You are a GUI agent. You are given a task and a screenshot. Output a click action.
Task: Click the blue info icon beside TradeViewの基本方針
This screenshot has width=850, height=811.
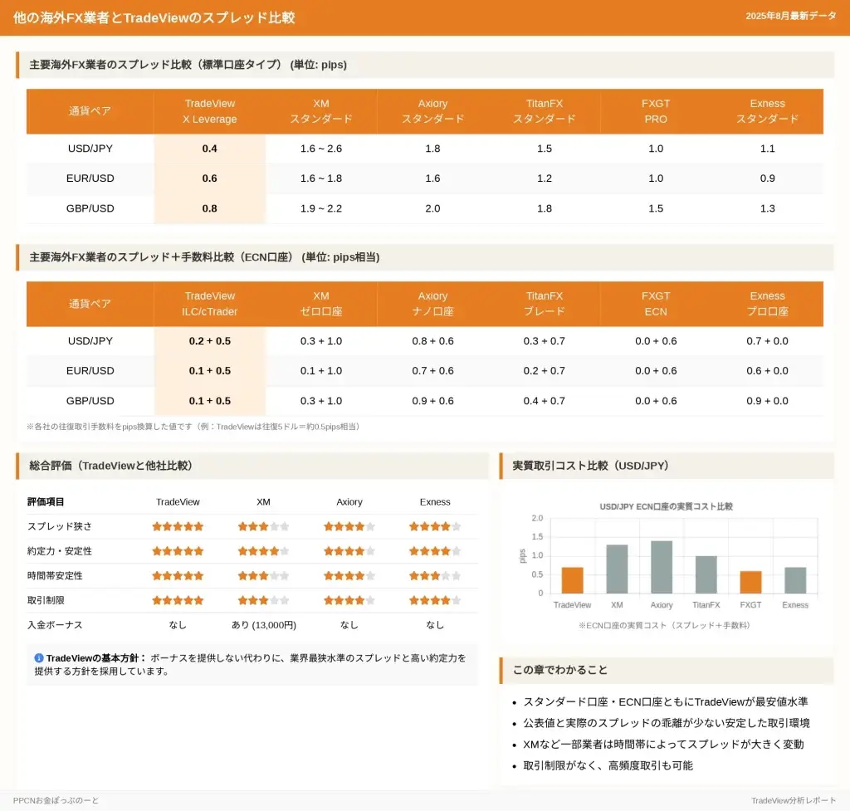(39, 657)
